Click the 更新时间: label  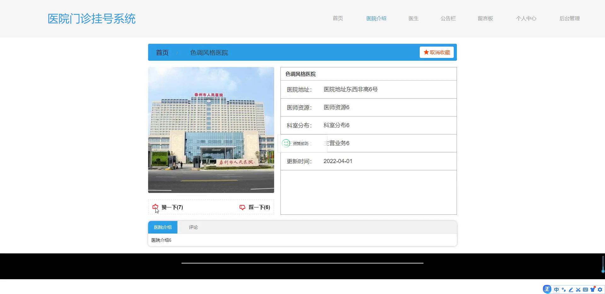299,161
